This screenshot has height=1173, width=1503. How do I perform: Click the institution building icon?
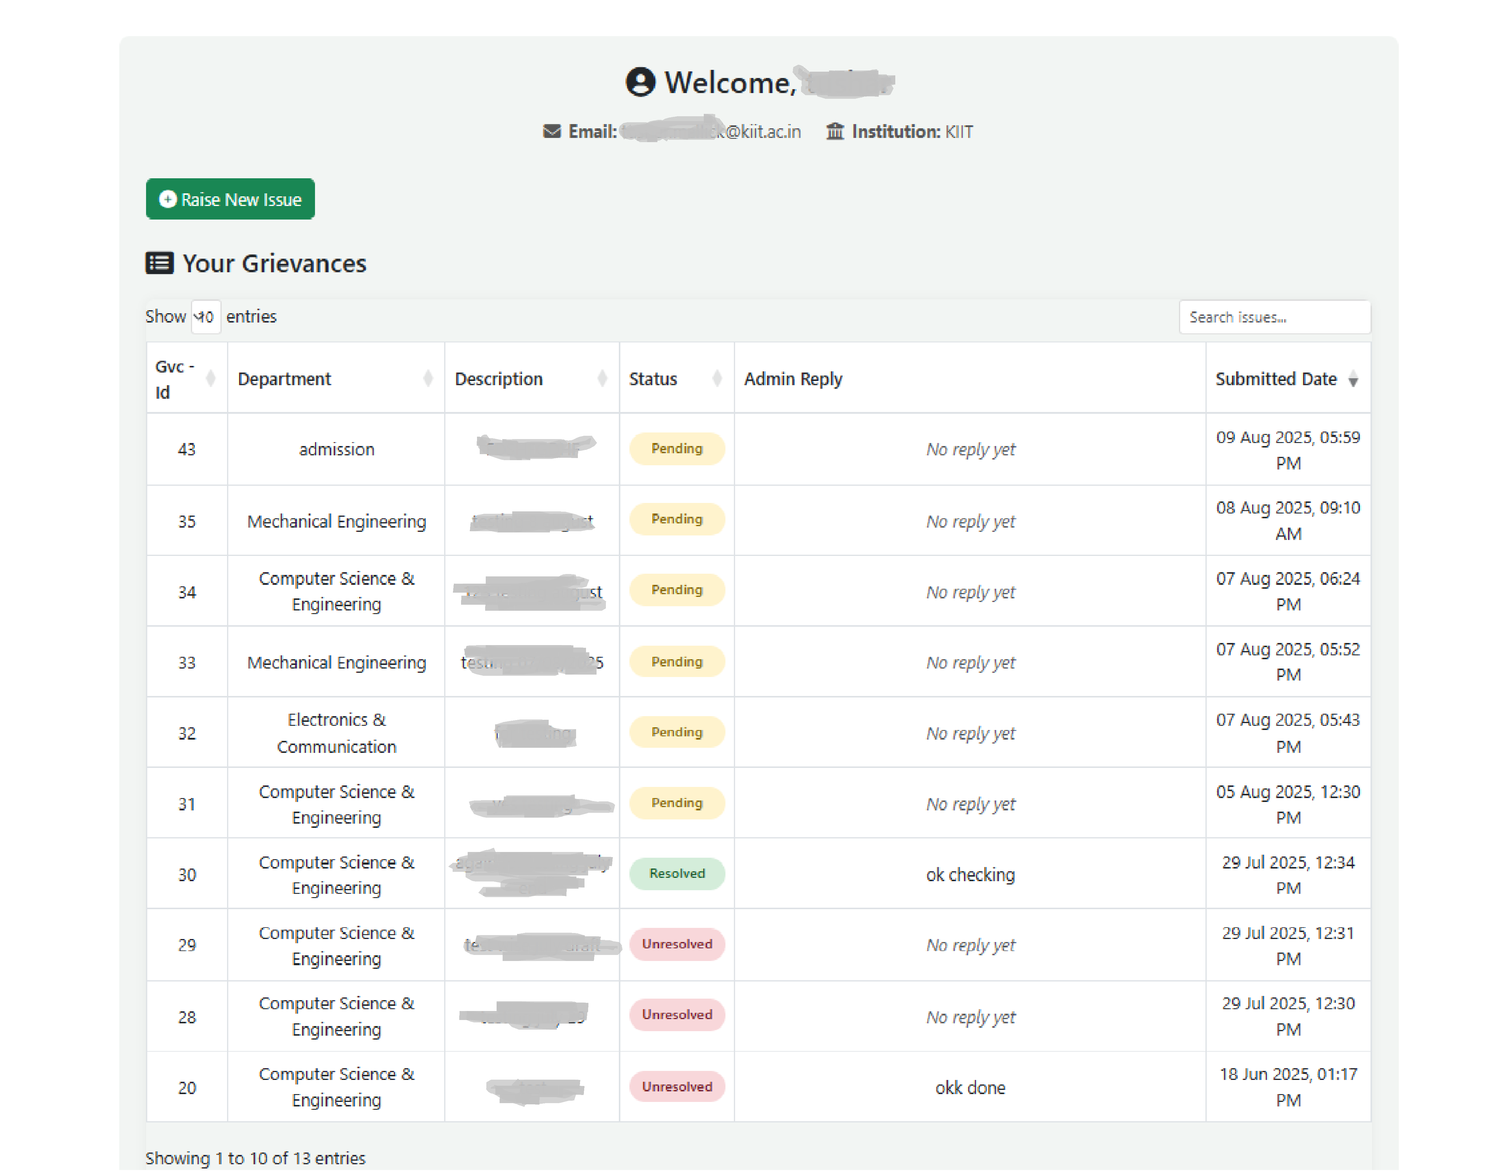[834, 131]
